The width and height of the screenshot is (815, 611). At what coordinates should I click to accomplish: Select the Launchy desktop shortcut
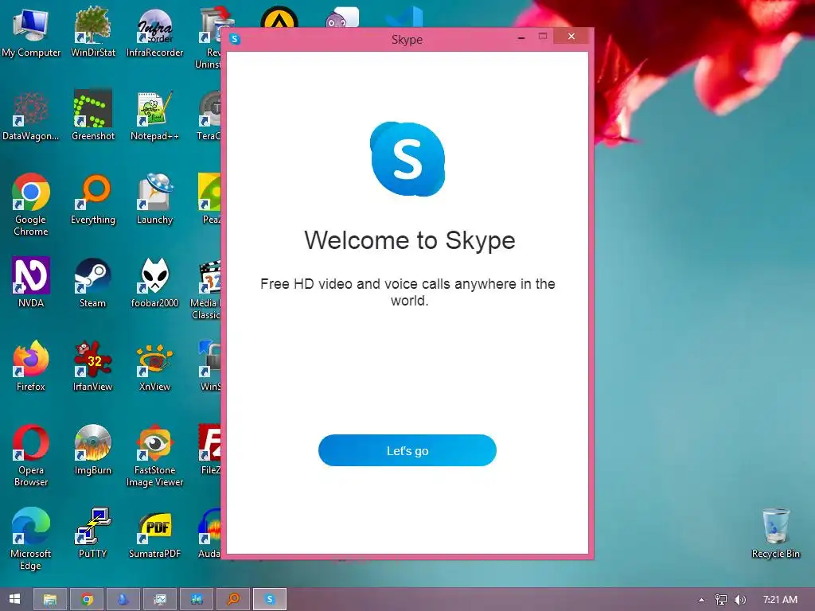(154, 199)
